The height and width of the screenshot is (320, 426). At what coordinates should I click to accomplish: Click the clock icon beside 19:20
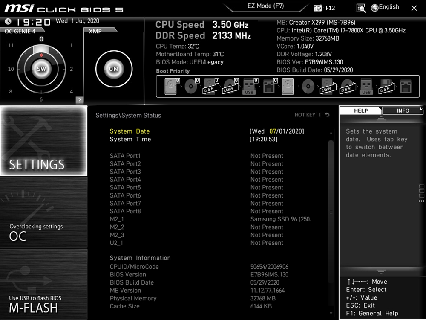click(8, 21)
